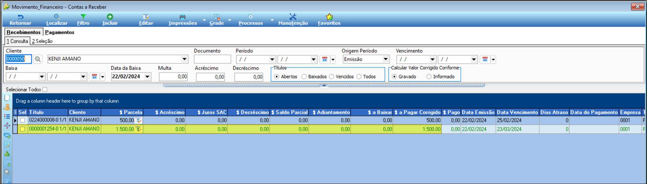647x184 pixels.
Task: Open the Vencimento start date dropdown
Action: coord(432,59)
